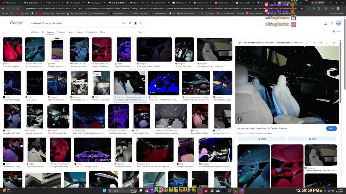346x194 pixels.
Task: Open the Google account avatar
Action: [338, 23]
